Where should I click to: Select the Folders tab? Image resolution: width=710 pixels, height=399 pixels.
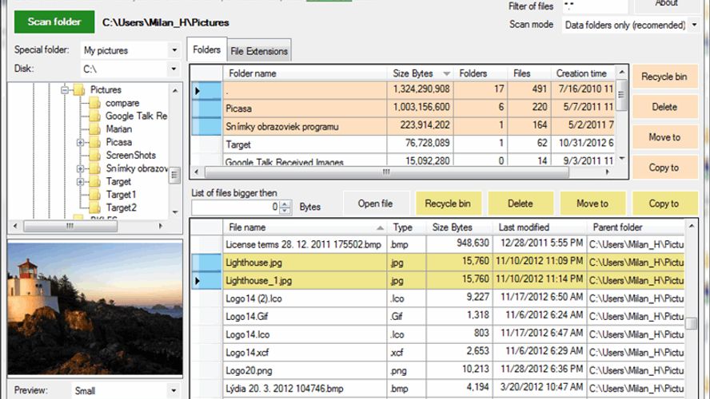click(206, 49)
